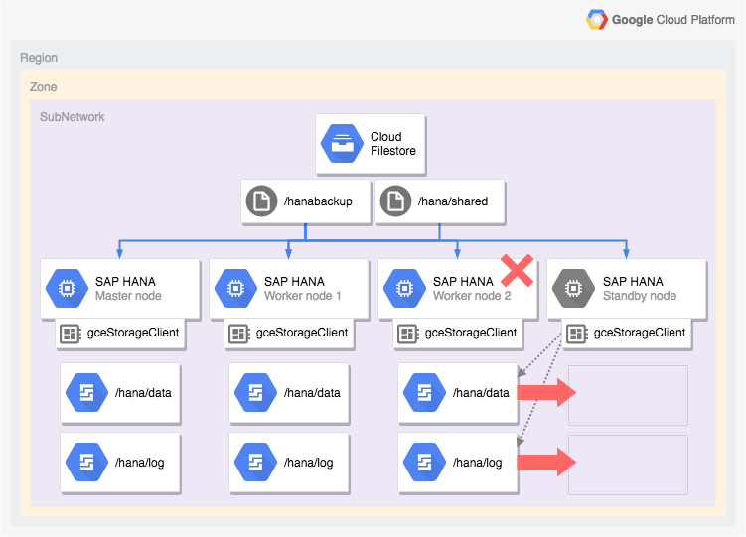
Task: Select the empty dashed box for log
Action: 628,465
